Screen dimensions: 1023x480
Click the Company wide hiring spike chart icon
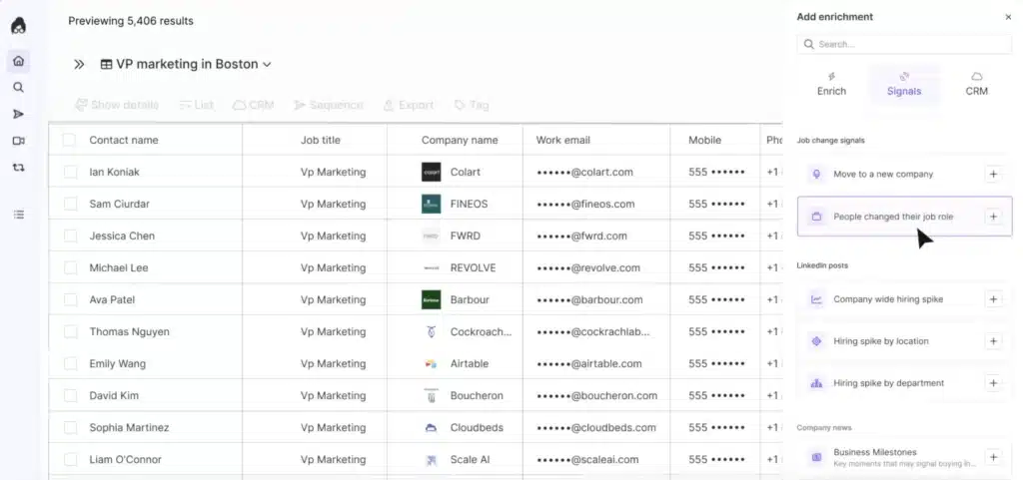click(816, 299)
